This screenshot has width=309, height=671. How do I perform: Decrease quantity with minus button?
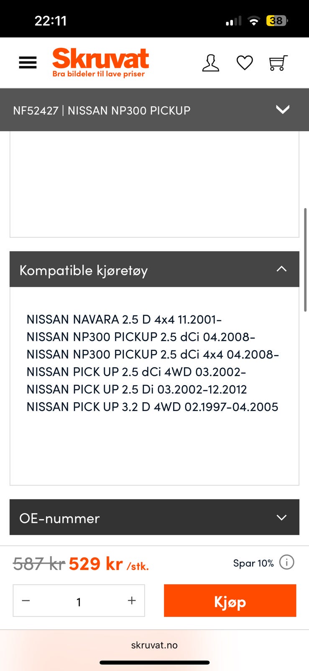(26, 601)
